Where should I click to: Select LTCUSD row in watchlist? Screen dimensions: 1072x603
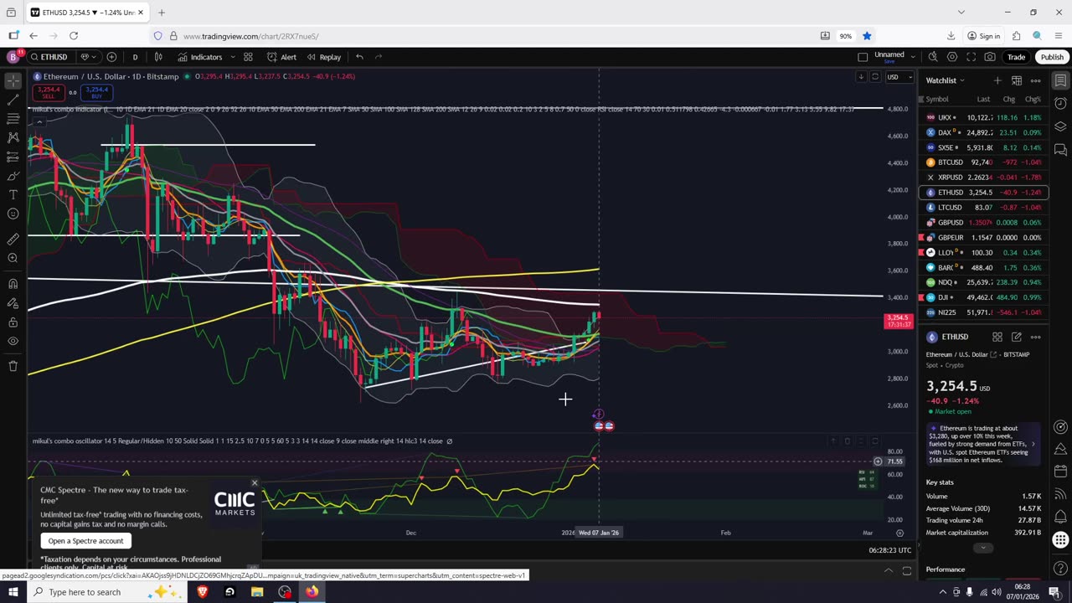point(983,208)
